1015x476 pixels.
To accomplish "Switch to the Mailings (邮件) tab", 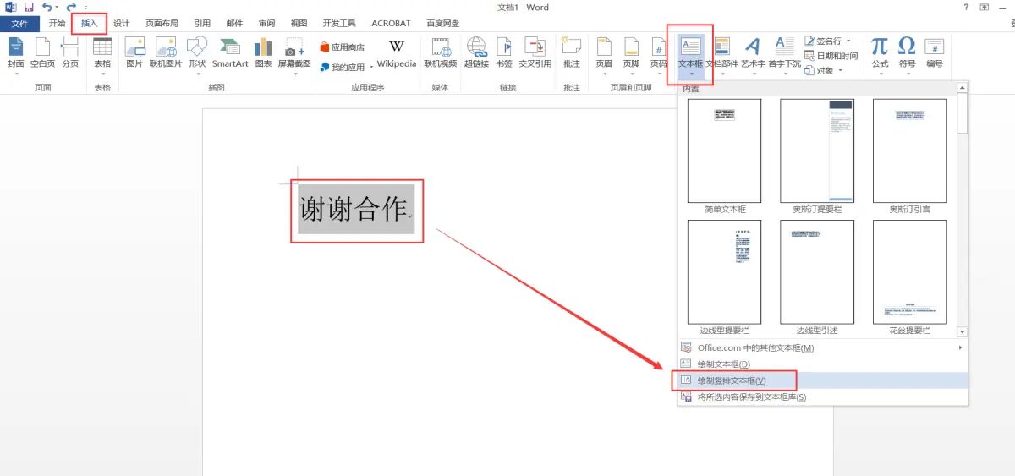I will pyautogui.click(x=234, y=24).
